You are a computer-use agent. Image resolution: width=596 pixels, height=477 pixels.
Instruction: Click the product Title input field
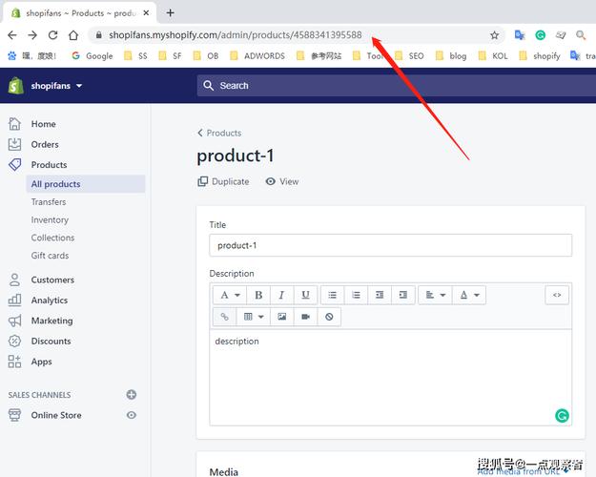[x=390, y=245]
